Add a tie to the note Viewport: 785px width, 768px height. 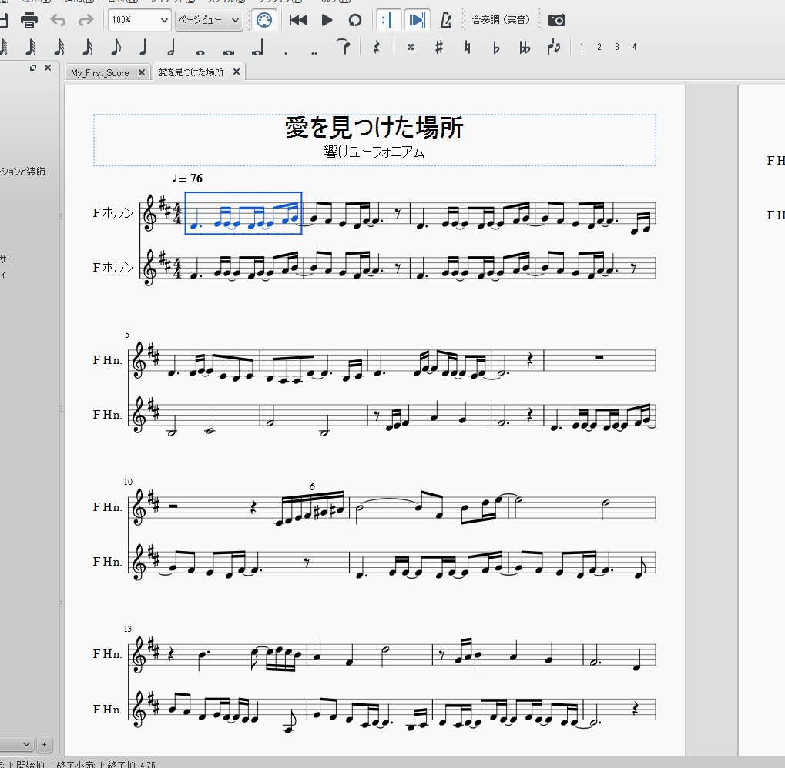click(x=344, y=47)
